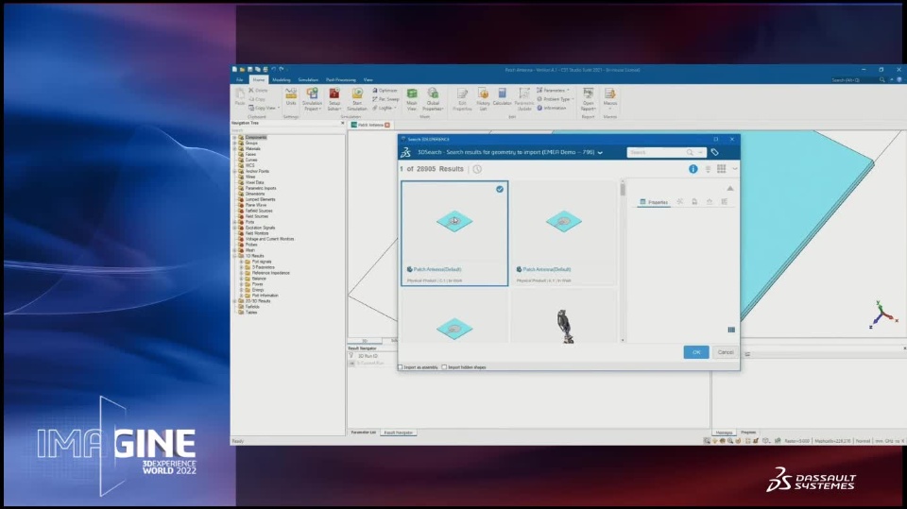
Task: Toggle the Import hidden shapes checkbox
Action: click(444, 367)
